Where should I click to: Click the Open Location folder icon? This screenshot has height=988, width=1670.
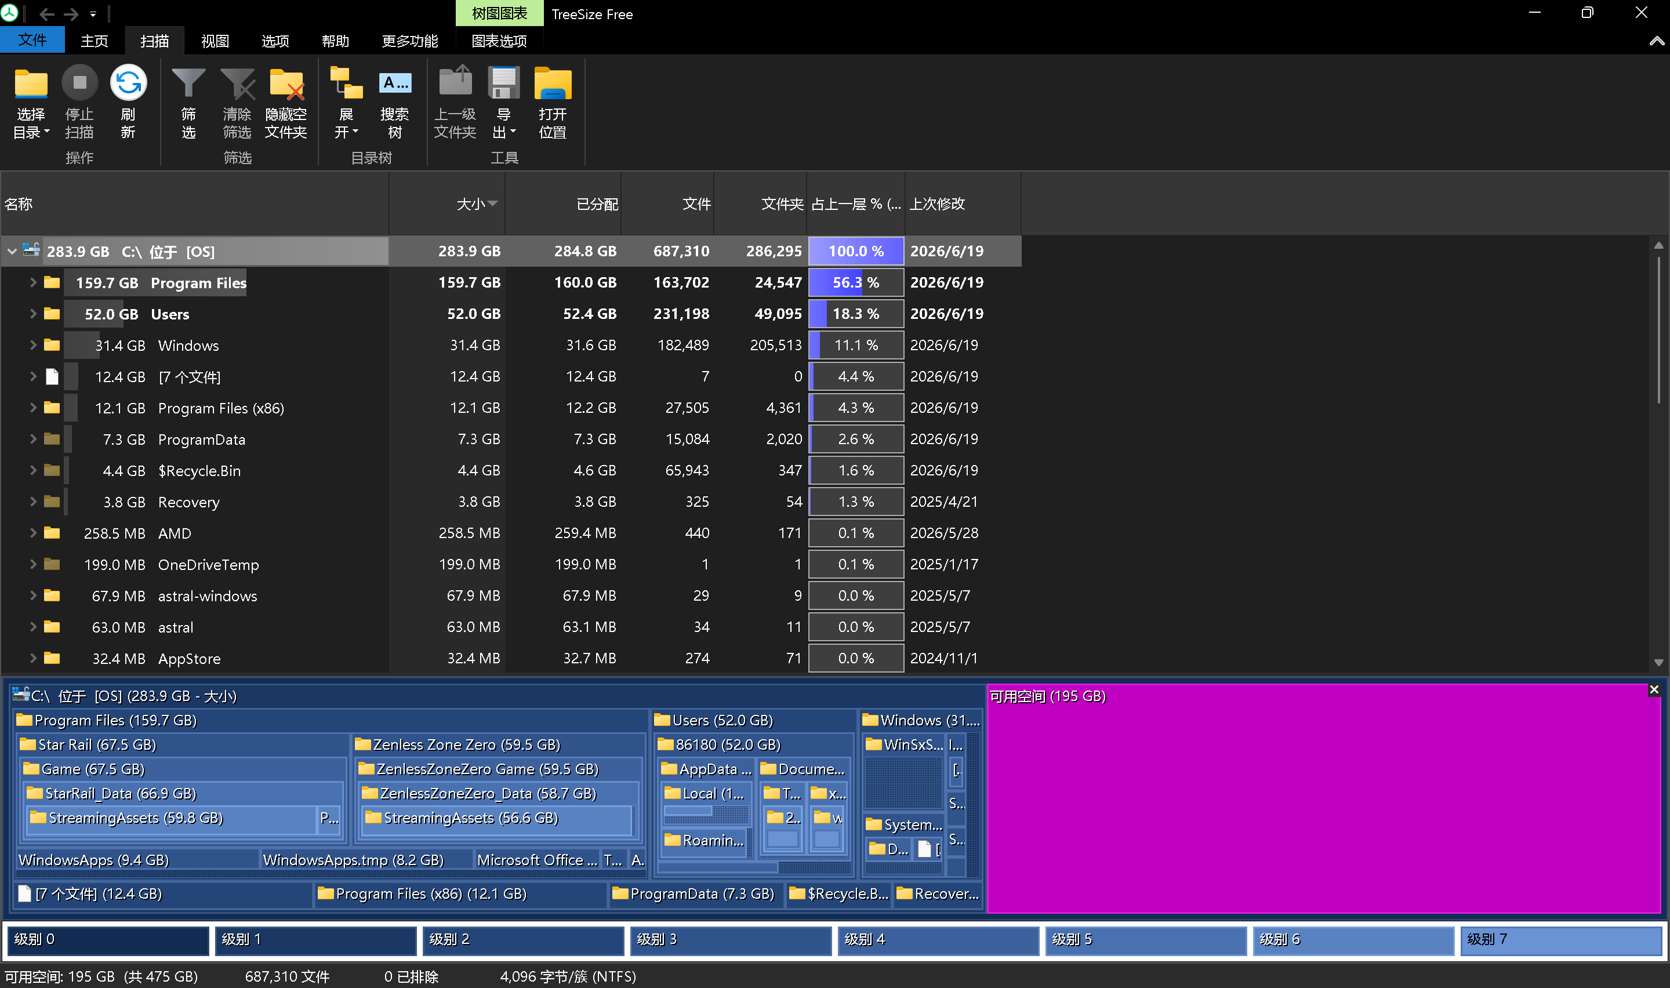pyautogui.click(x=553, y=84)
